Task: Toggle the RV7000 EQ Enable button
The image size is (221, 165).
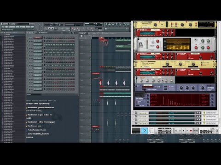Action: point(165,87)
